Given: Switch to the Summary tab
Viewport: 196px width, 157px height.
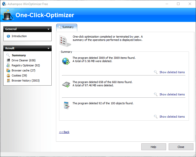Looking at the screenshot, I should tap(67, 28).
